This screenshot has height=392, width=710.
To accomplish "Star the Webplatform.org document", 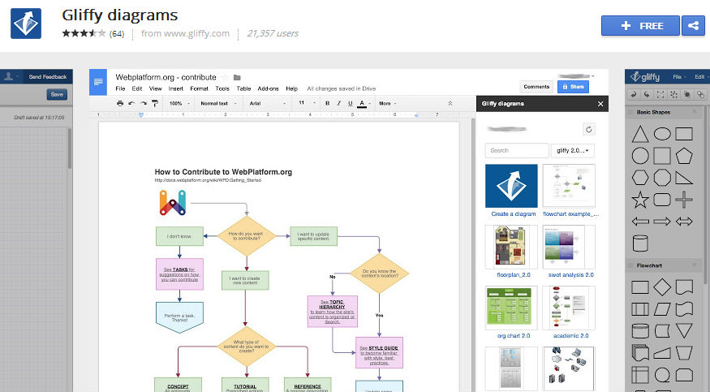I will [x=225, y=77].
